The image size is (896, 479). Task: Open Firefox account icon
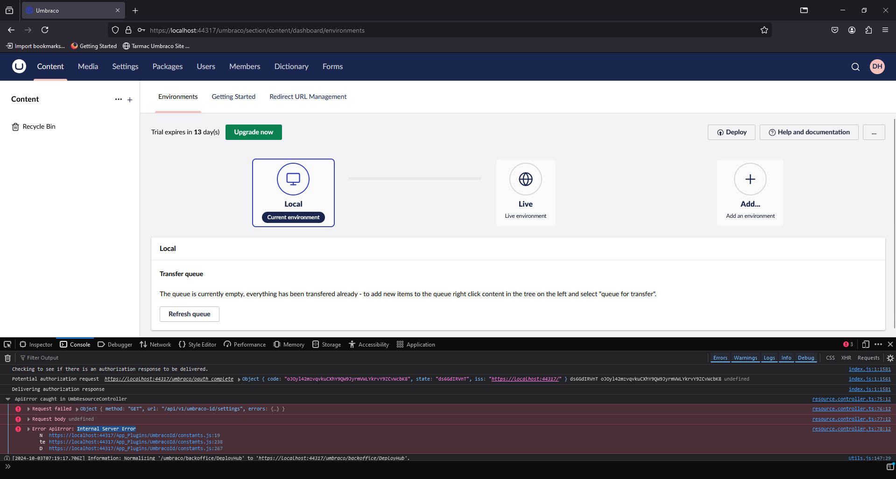852,30
